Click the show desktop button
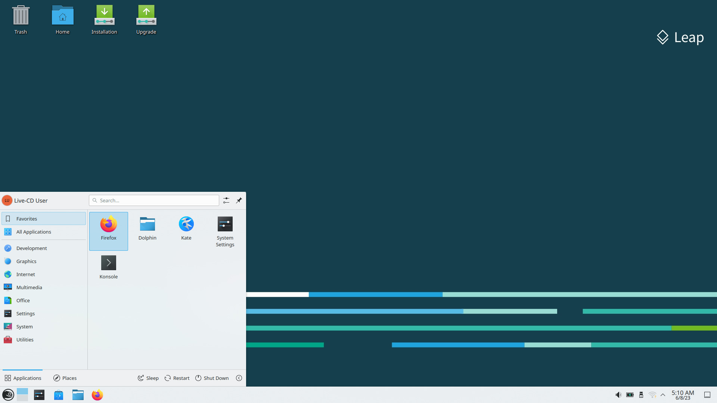This screenshot has height=403, width=717. [707, 395]
